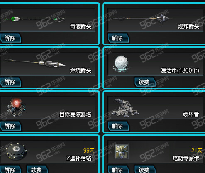205x173 pixels.
Task: Click the venom arrowhead (毒液箭头) icon
Action: click(34, 19)
